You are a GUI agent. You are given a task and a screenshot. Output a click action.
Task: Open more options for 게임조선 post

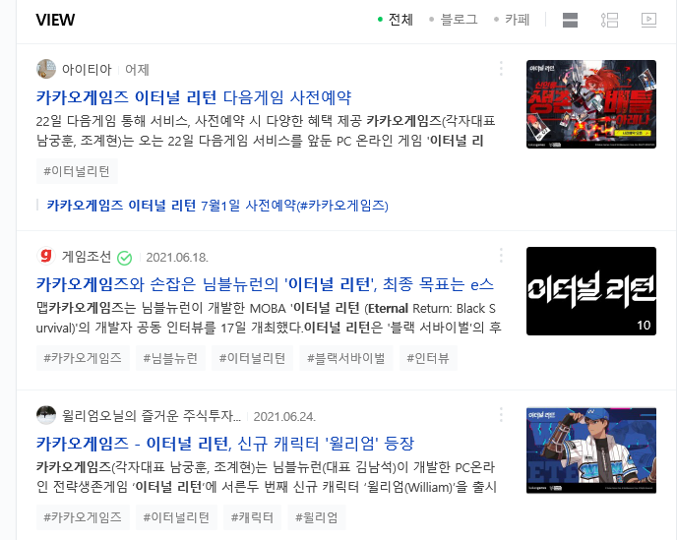coord(501,256)
